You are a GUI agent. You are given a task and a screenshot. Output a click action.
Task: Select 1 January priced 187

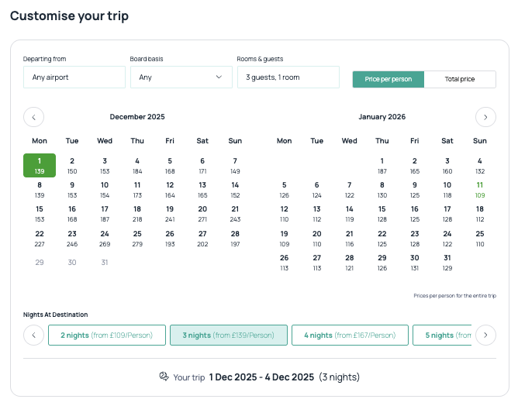pyautogui.click(x=382, y=165)
